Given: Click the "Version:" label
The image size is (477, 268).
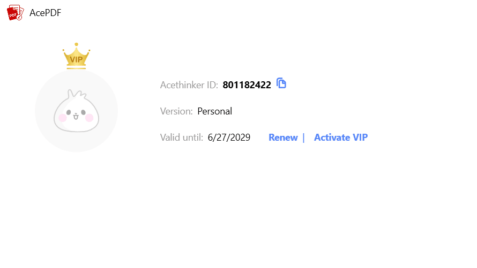Looking at the screenshot, I should 176,111.
